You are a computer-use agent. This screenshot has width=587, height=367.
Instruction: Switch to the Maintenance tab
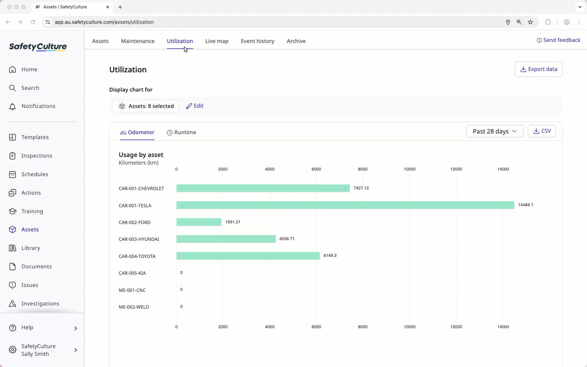(138, 41)
